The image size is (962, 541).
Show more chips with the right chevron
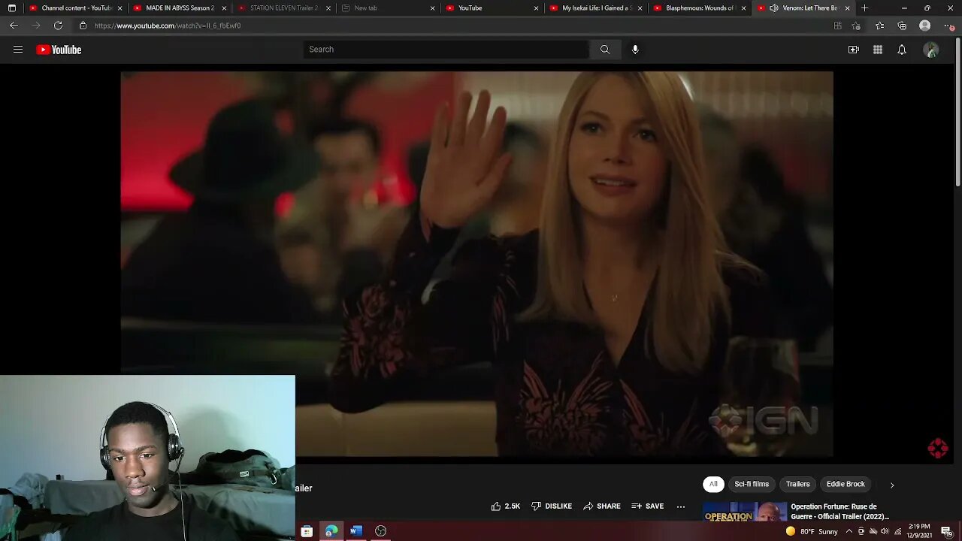point(892,485)
